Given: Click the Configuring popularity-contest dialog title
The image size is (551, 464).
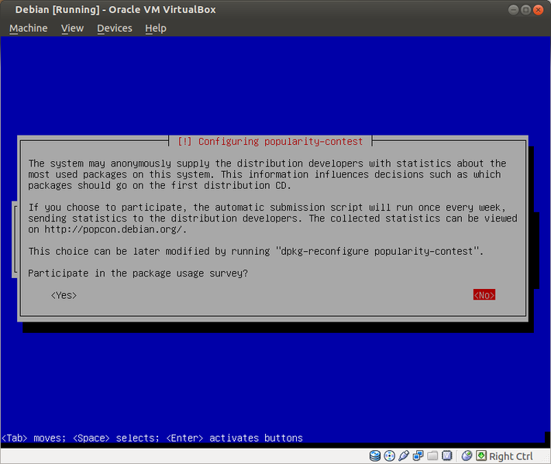Looking at the screenshot, I should tap(270, 142).
